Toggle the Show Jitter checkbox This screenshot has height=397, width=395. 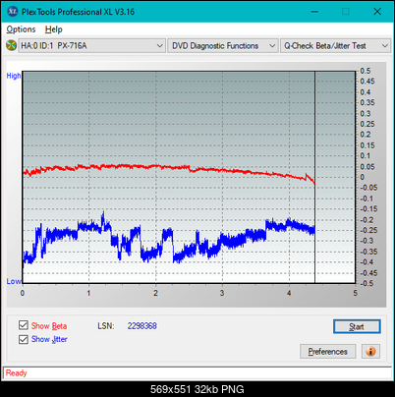click(x=24, y=339)
